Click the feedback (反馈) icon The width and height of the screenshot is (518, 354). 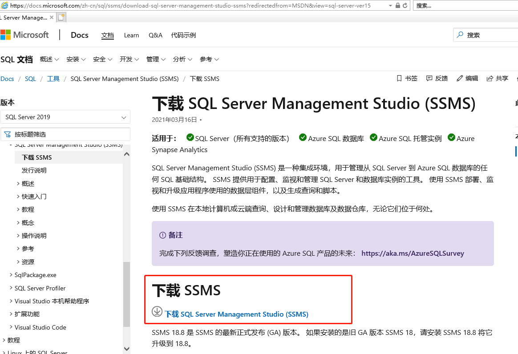429,78
